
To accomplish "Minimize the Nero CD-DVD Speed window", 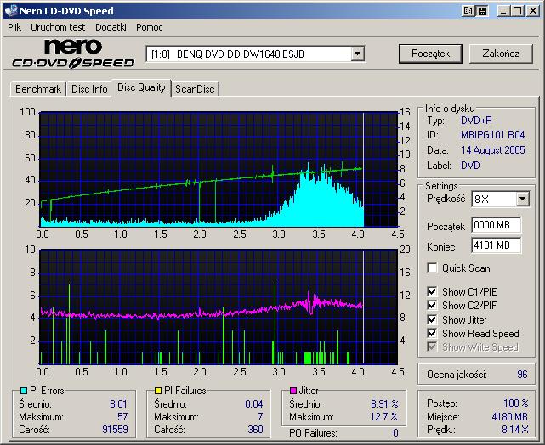I will 503,11.
